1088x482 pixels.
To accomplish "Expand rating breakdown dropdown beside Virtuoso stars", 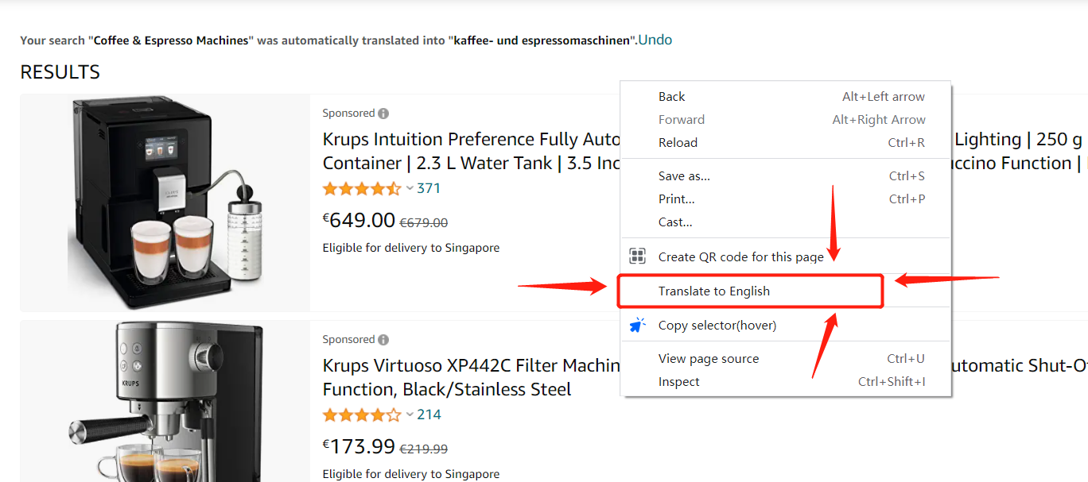I will click(x=409, y=415).
